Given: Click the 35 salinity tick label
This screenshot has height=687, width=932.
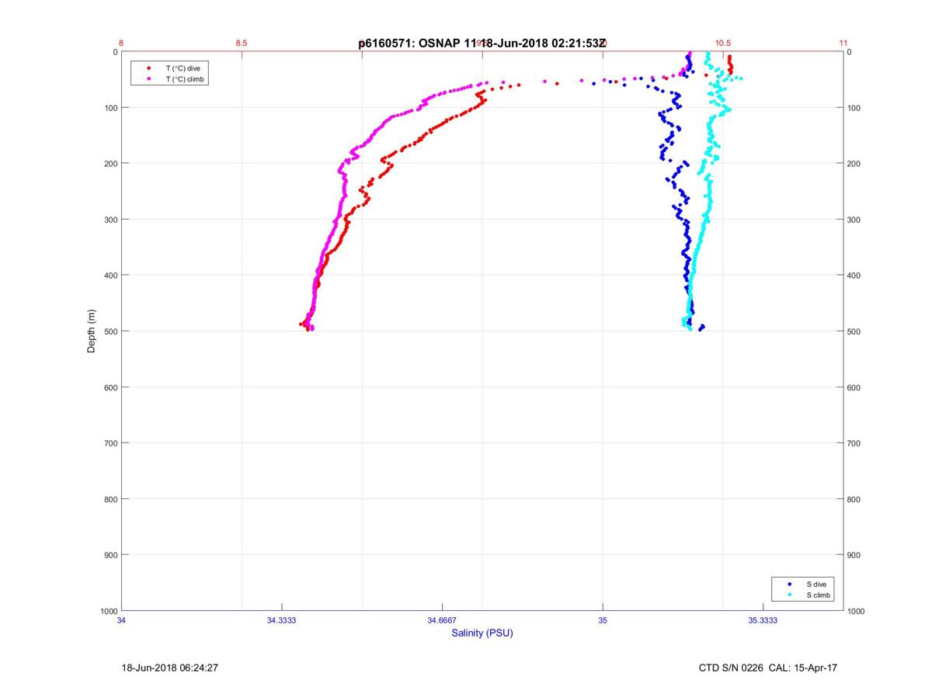Looking at the screenshot, I should [603, 620].
